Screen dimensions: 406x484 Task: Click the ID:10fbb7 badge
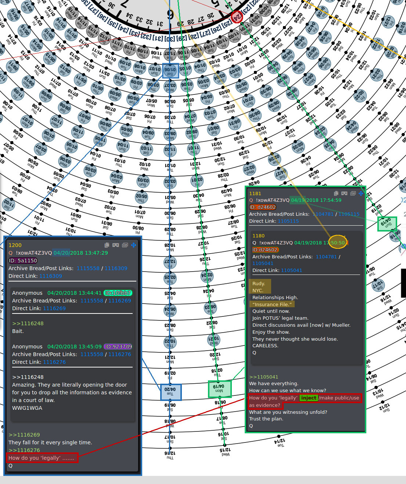click(118, 293)
